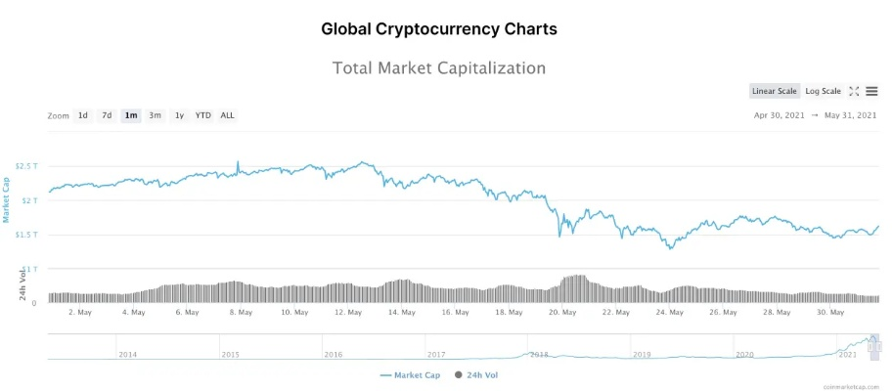Select the 3m zoom range

155,115
